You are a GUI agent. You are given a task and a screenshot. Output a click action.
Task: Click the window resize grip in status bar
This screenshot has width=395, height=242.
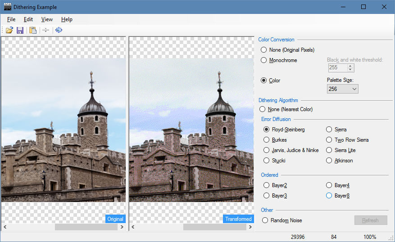(391, 238)
